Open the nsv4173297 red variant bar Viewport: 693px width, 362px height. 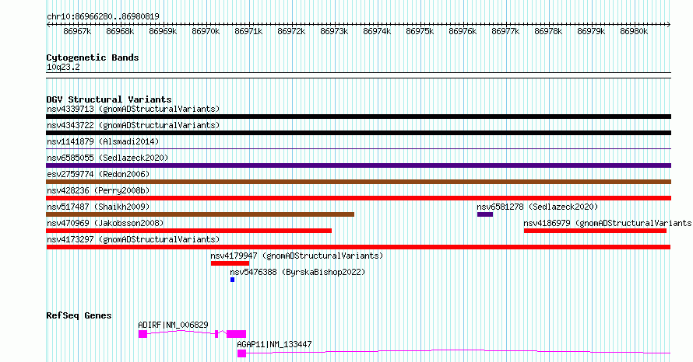[358, 247]
